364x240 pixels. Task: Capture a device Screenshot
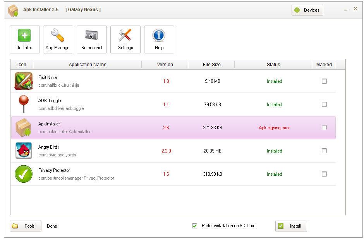91,39
